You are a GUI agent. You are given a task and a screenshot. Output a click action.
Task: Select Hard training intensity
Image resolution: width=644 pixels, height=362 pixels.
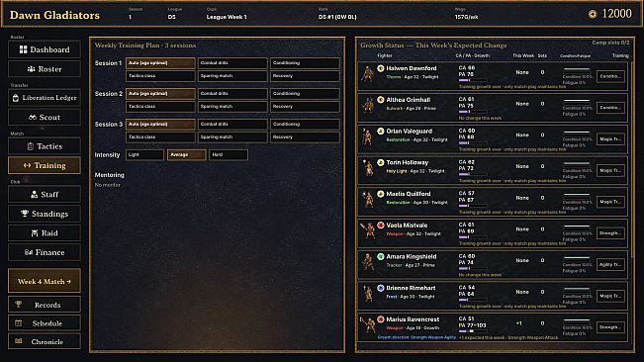[229, 154]
